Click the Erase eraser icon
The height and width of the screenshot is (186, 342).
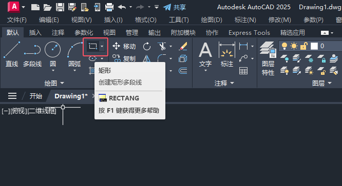point(183,46)
